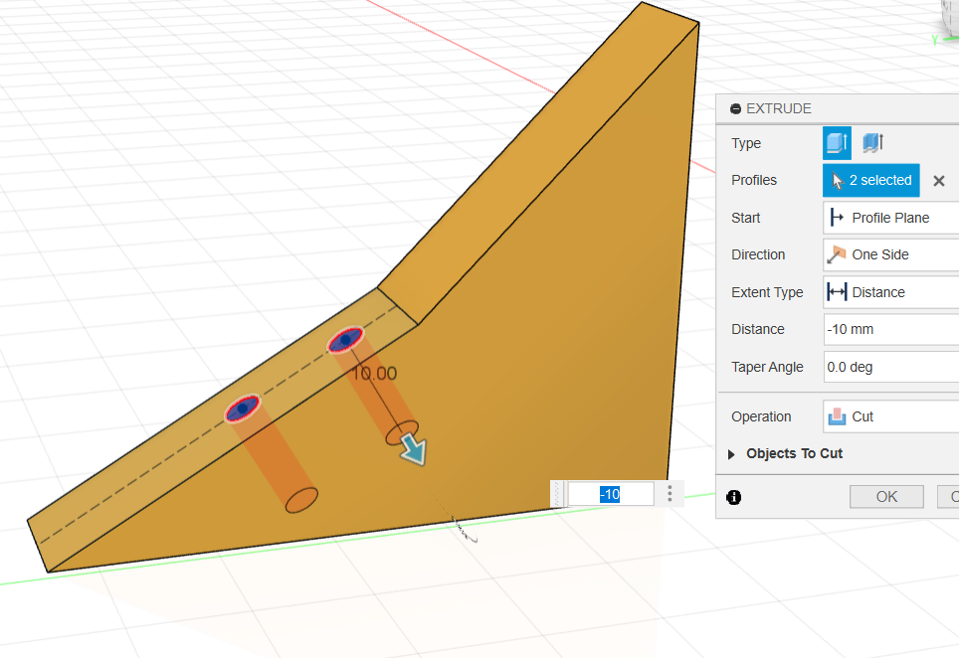959x658 pixels.
Task: Click the info icon at the dialog bottom
Action: point(734,497)
